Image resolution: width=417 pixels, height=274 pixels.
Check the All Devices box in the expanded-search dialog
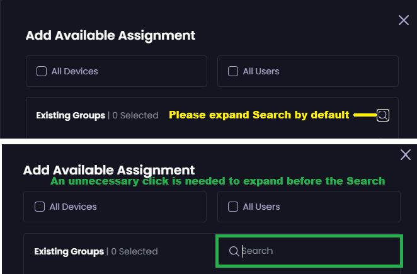click(x=40, y=206)
